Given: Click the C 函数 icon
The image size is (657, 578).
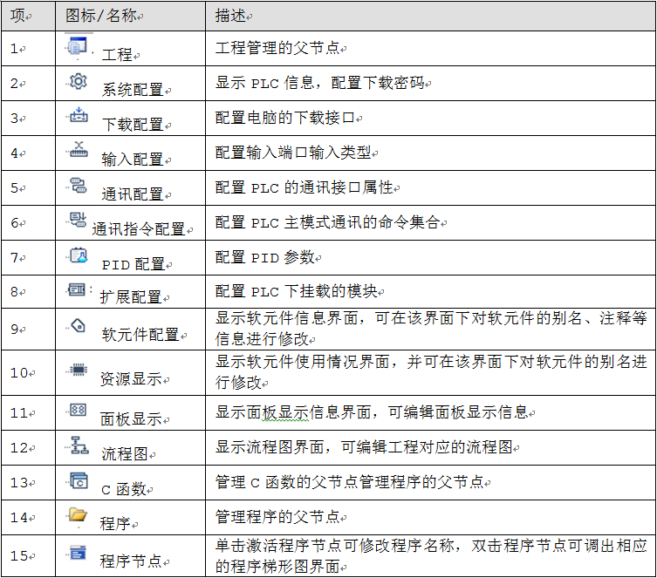Looking at the screenshot, I should (x=79, y=480).
